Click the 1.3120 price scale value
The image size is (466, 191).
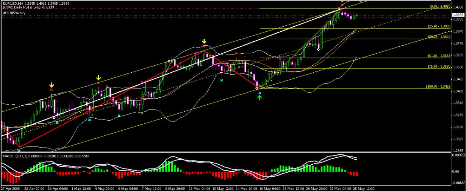click(x=458, y=127)
